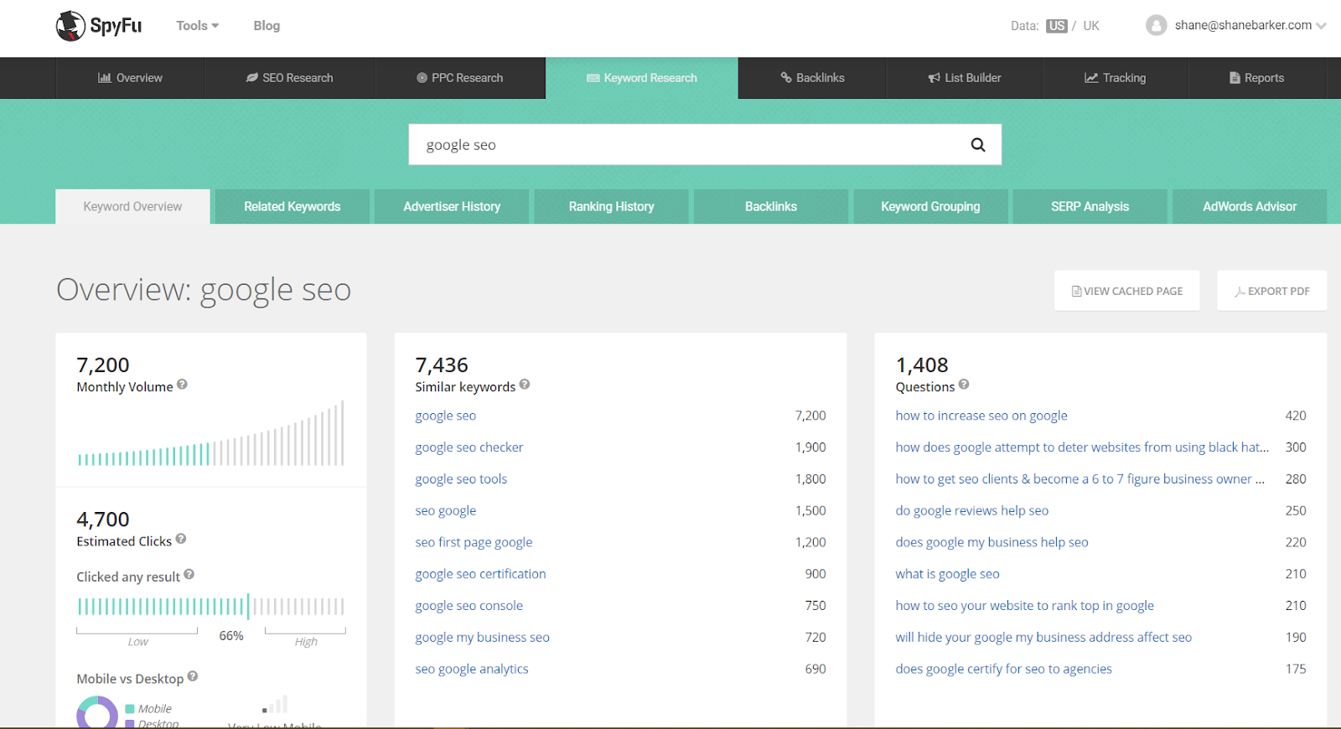Open the Tools dropdown menu

[x=198, y=26]
